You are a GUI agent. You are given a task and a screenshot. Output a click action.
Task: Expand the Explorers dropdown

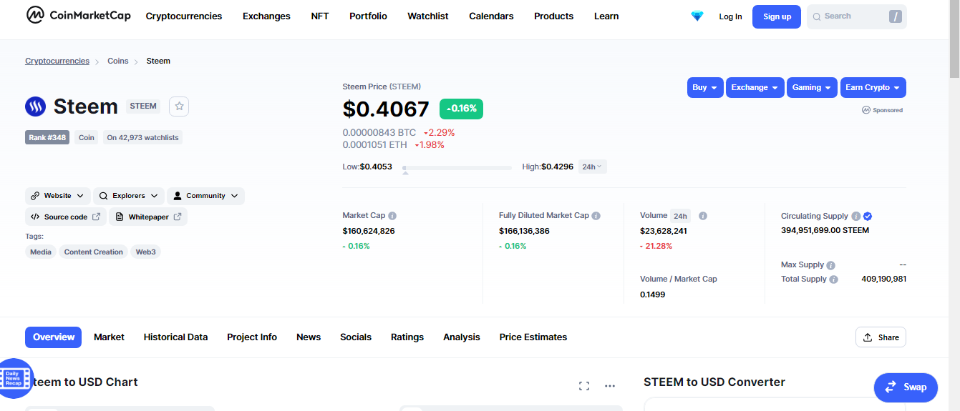129,196
